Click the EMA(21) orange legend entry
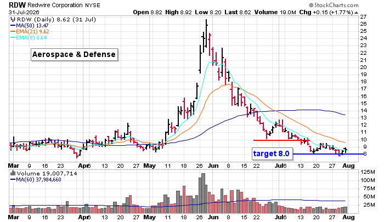This screenshot has width=384, height=222. pos(30,32)
